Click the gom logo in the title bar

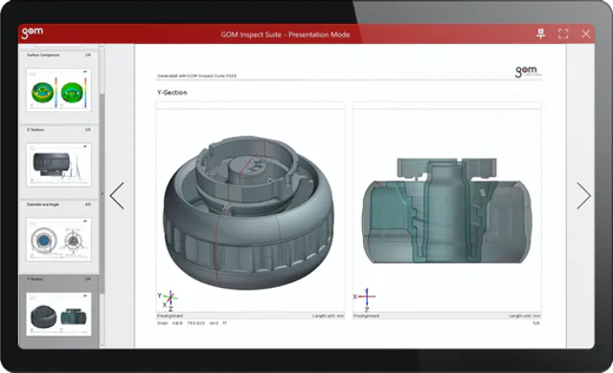coord(32,33)
